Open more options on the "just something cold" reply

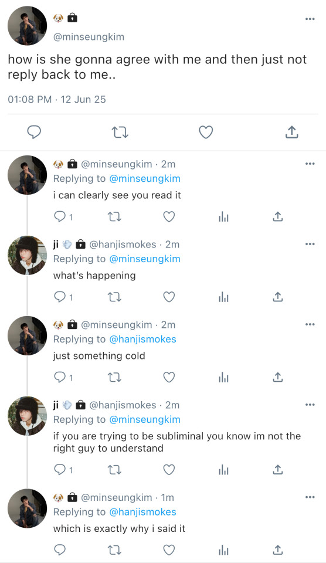(x=310, y=324)
